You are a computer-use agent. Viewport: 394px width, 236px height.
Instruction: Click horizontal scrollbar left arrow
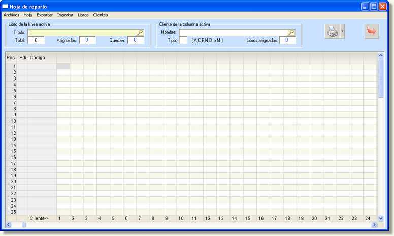pos(9,225)
